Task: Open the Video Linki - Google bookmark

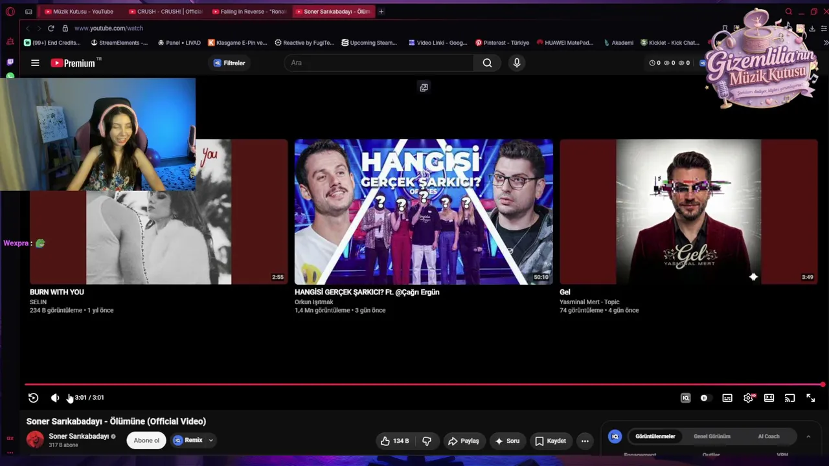Action: pyautogui.click(x=438, y=43)
